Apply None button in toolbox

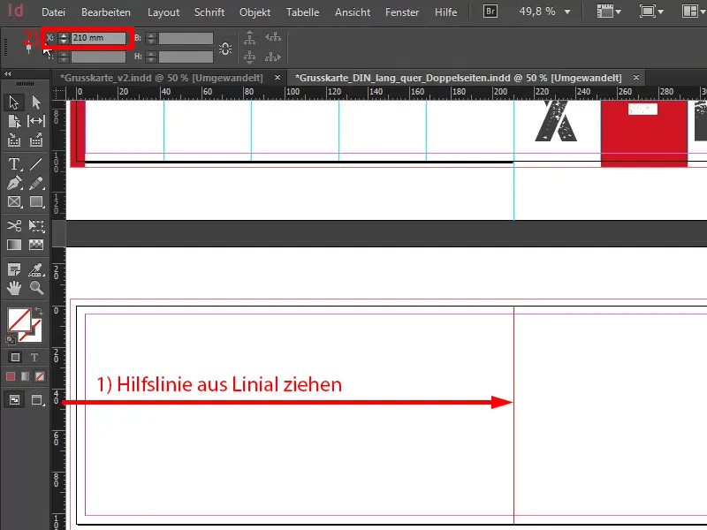pos(40,376)
